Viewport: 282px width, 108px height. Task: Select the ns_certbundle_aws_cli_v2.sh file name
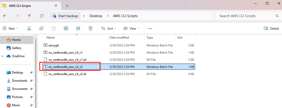tap(67, 74)
